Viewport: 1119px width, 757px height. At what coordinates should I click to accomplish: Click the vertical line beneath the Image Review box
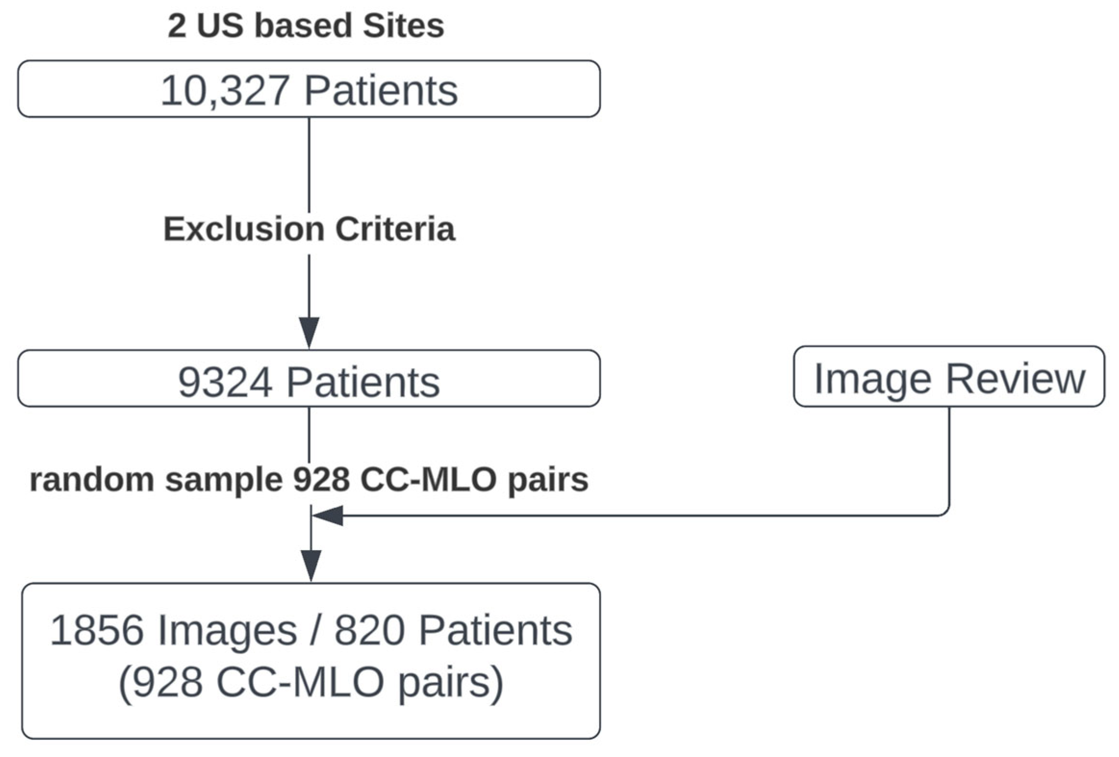949,457
